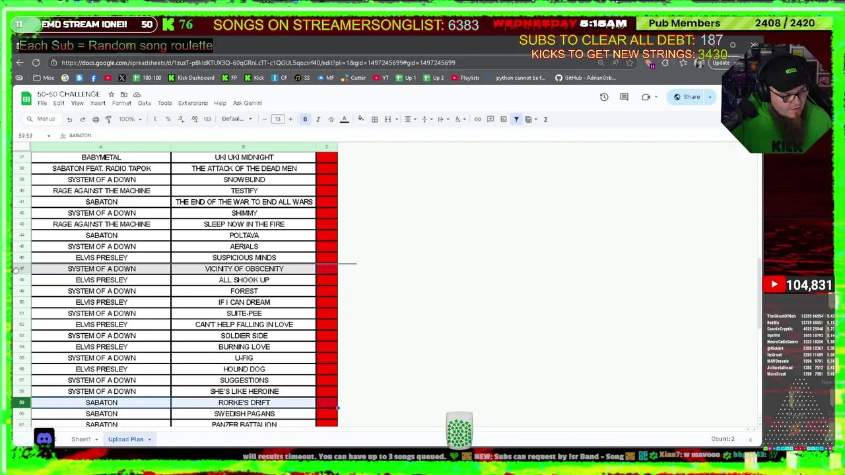Decrease font size with the minus button
Screen dimensions: 845x475
point(264,119)
